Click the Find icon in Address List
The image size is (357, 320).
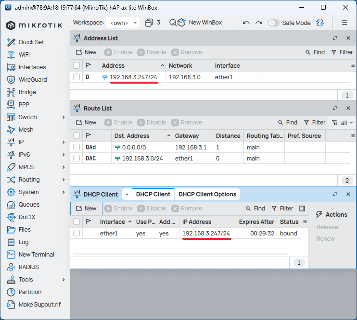point(315,52)
